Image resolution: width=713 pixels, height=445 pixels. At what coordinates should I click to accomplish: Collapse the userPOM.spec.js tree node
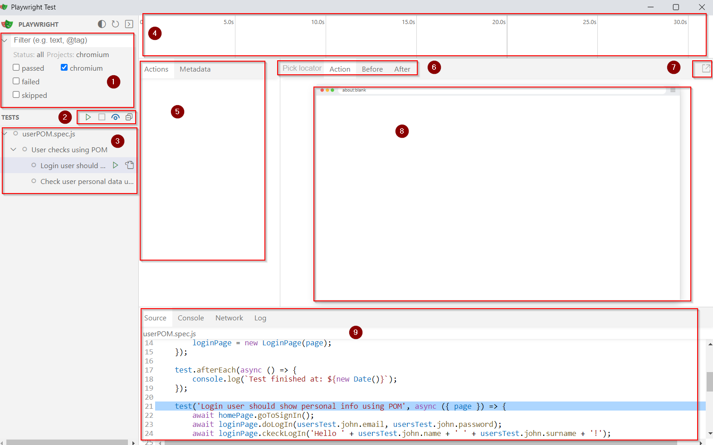click(x=5, y=134)
